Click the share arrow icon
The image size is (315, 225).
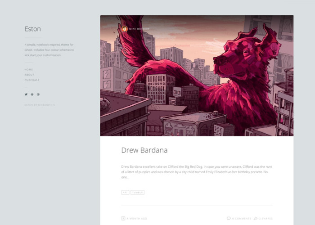pyautogui.click(x=256, y=218)
